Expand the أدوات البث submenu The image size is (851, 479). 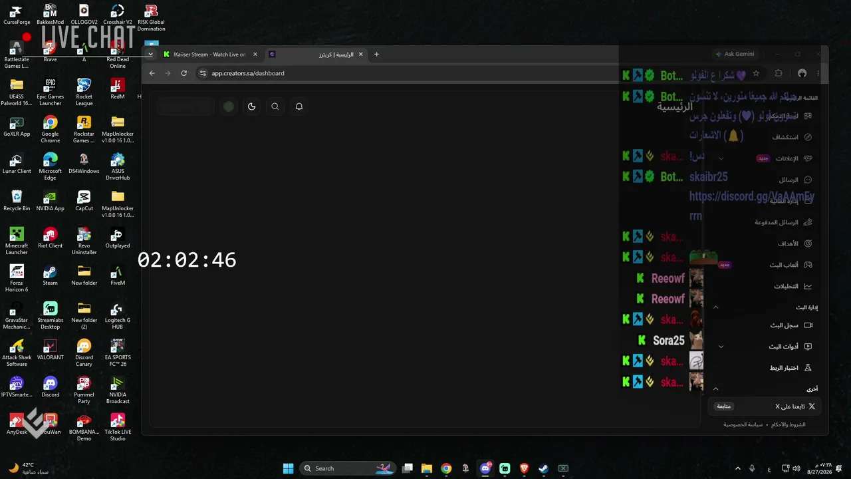point(721,347)
